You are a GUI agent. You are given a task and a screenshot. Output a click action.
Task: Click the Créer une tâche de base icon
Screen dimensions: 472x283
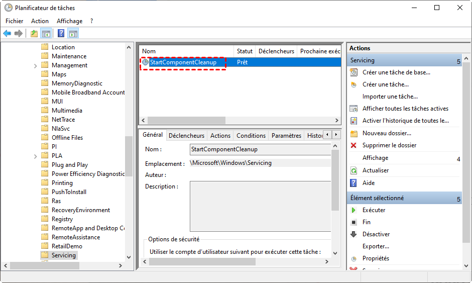[353, 72]
